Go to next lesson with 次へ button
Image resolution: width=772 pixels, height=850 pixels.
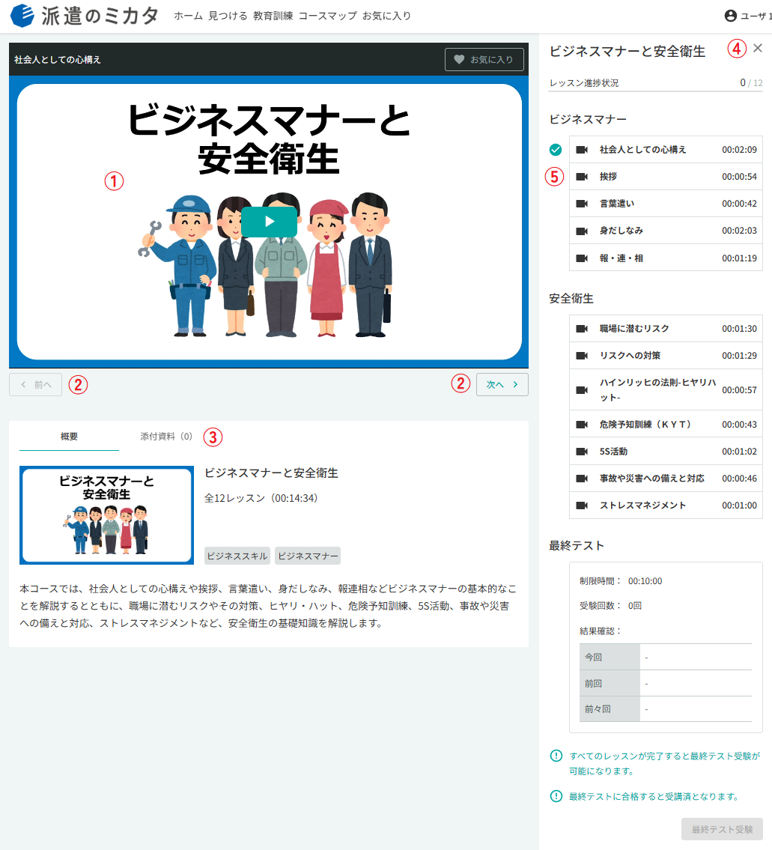tap(502, 385)
